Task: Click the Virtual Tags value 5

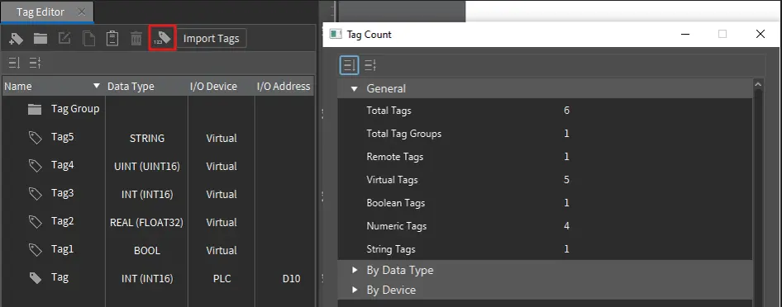Action: pos(566,180)
